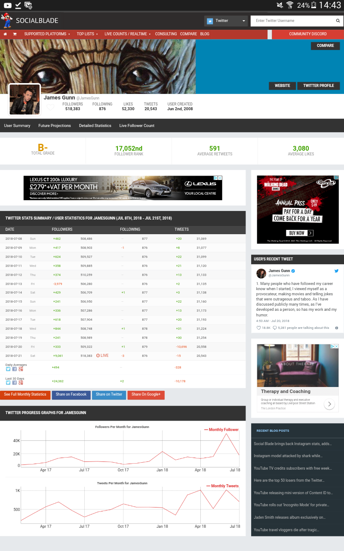
Task: Click the SocialBlade mascot logo
Action: [6, 20]
